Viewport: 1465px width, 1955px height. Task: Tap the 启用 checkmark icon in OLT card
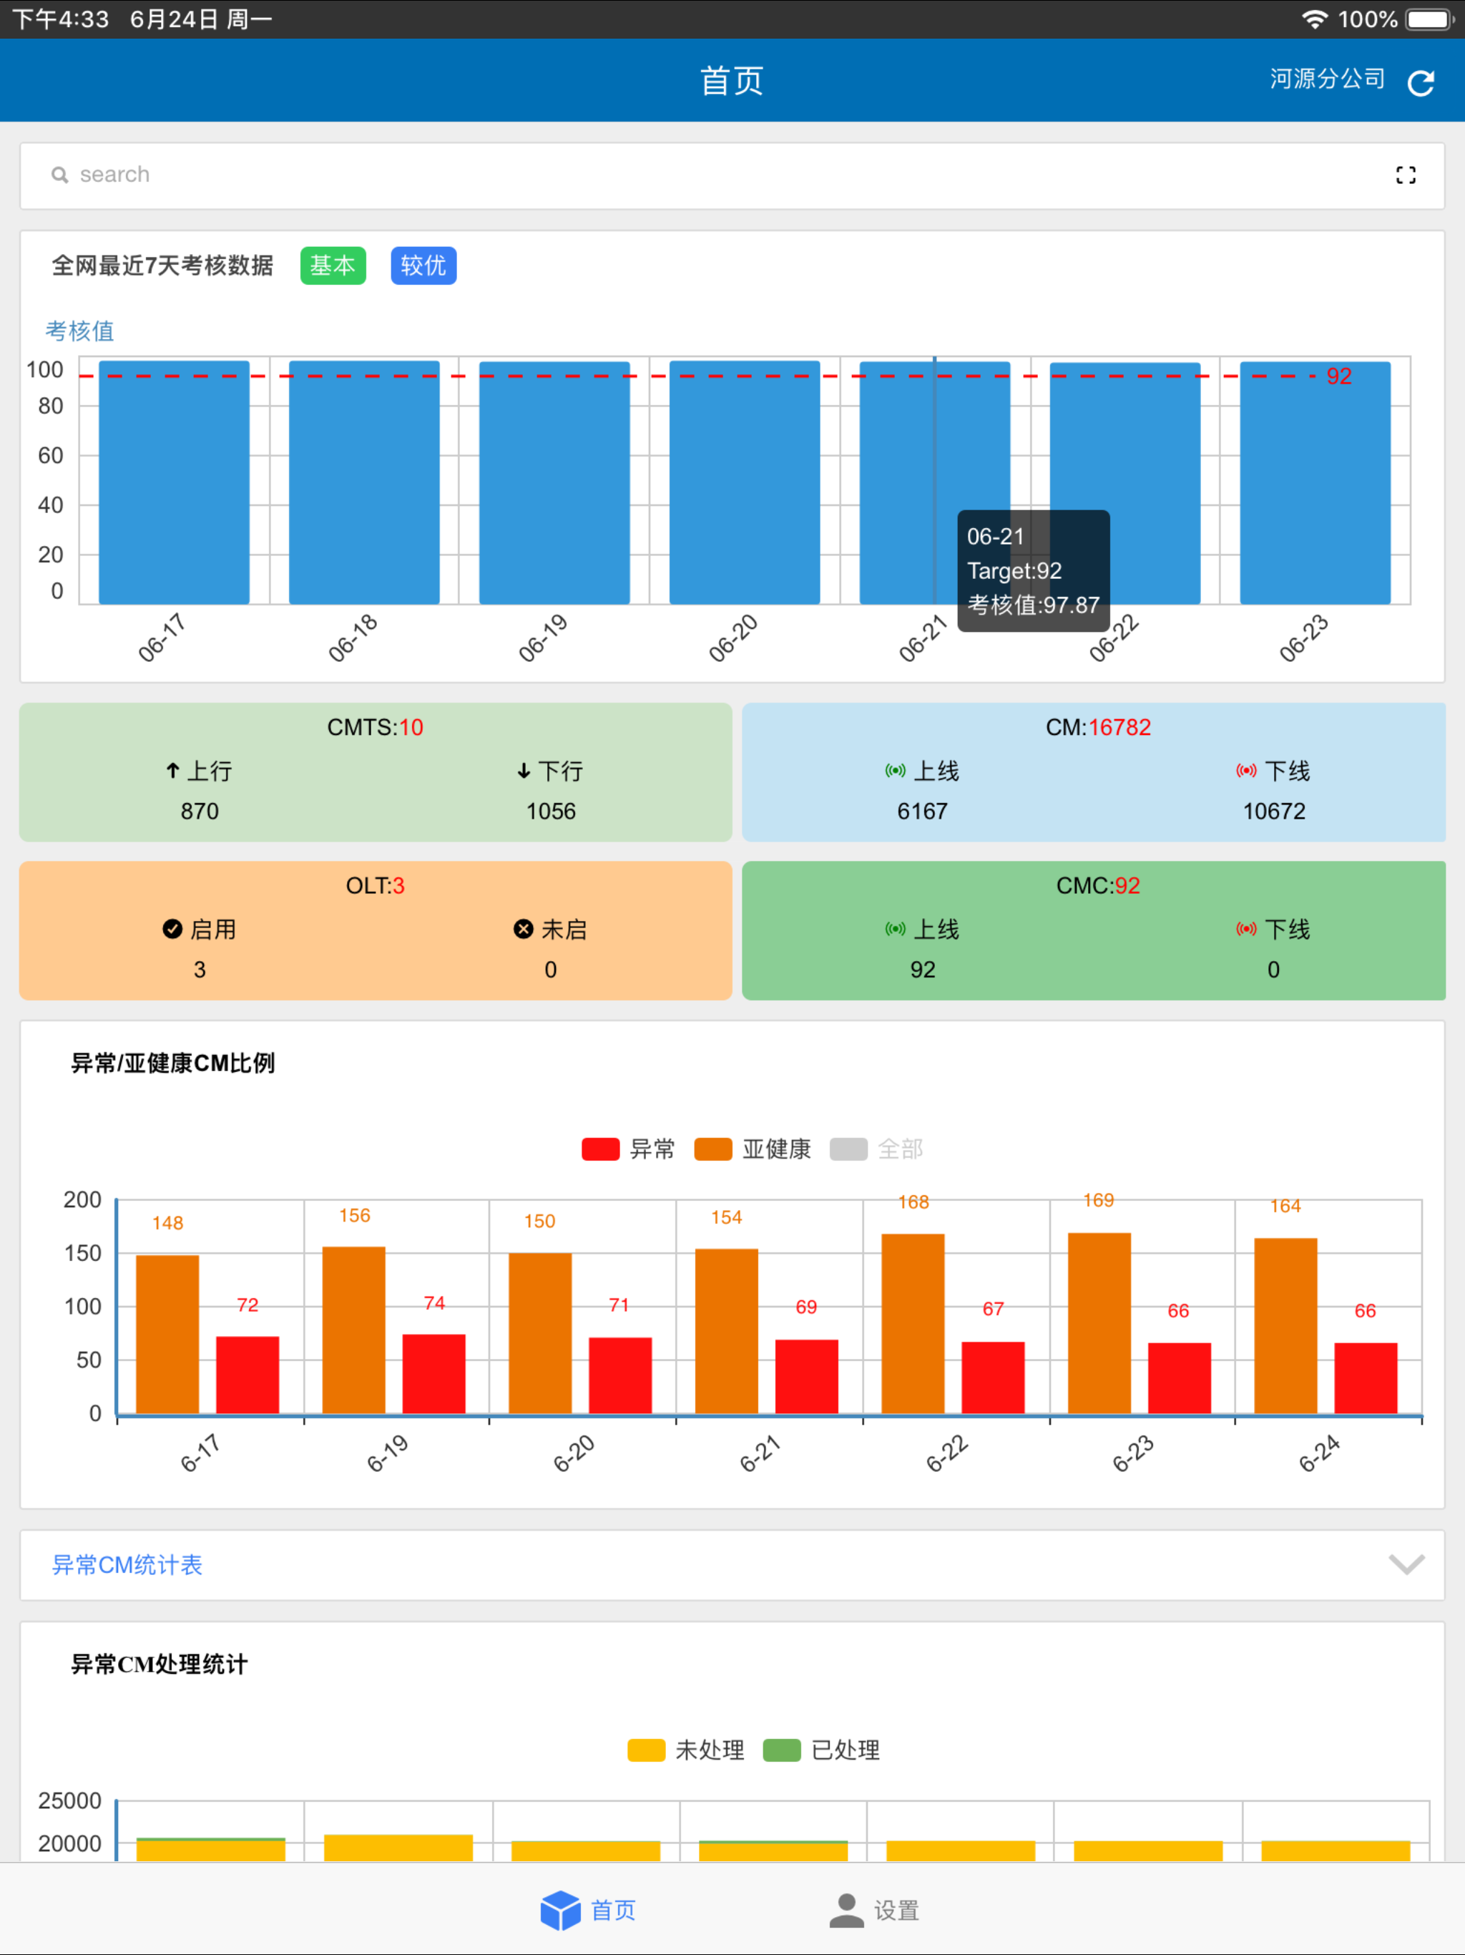[172, 929]
